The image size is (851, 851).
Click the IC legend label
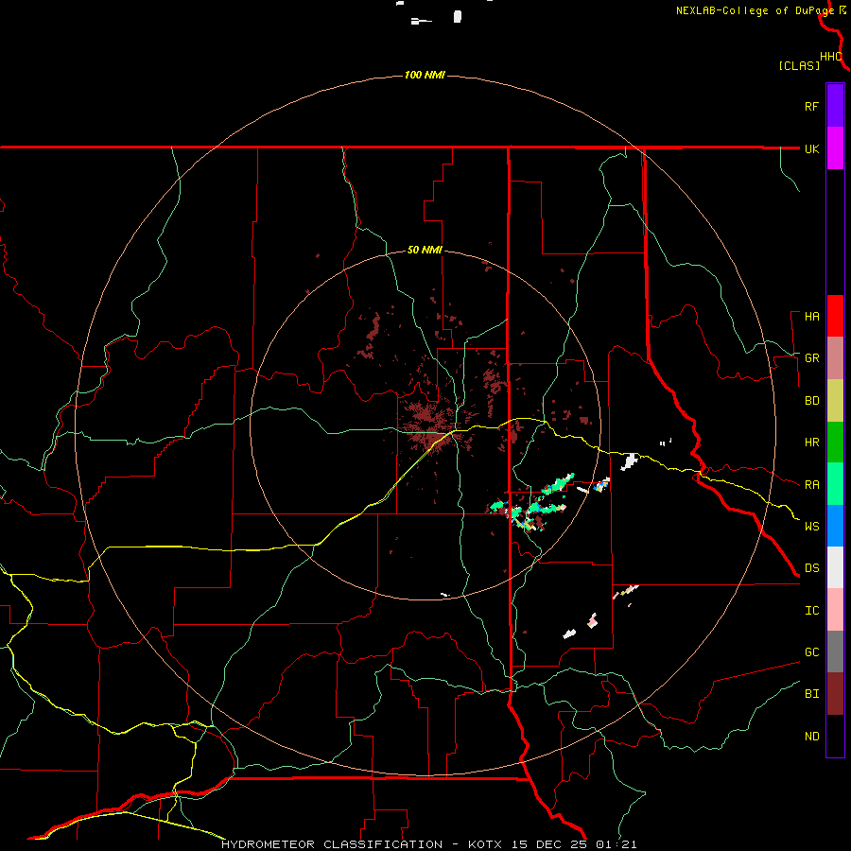tap(812, 611)
